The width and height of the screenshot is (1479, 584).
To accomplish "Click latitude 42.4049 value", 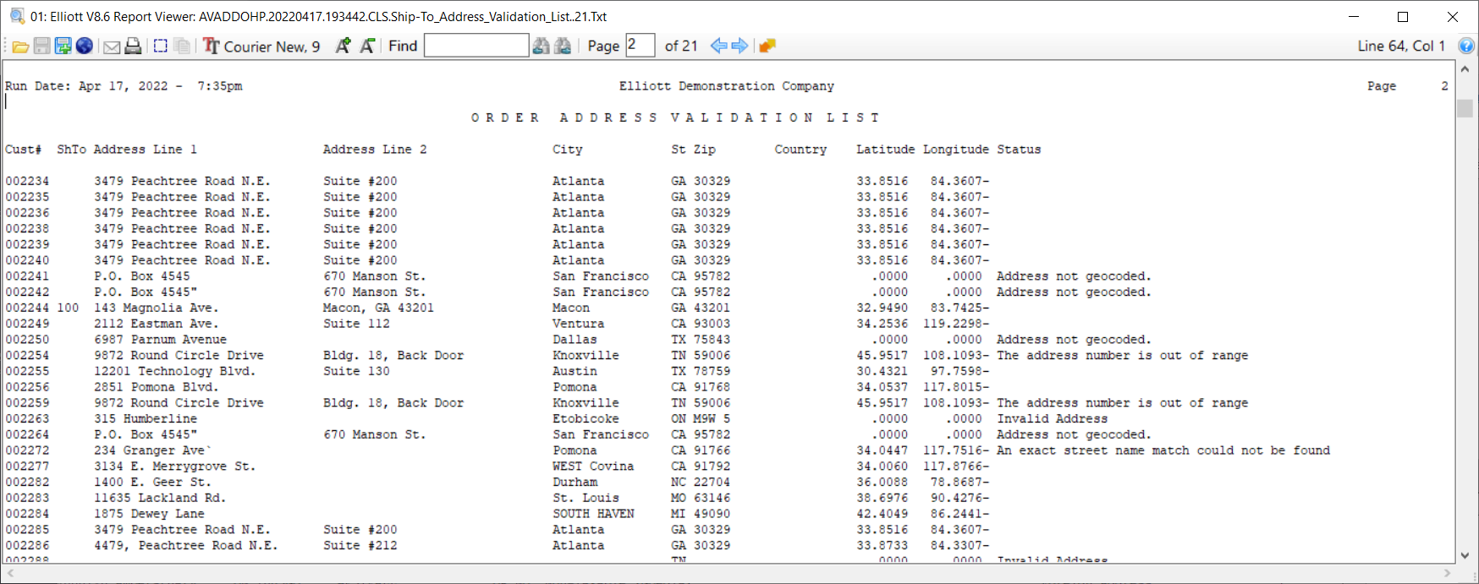I will (x=882, y=514).
